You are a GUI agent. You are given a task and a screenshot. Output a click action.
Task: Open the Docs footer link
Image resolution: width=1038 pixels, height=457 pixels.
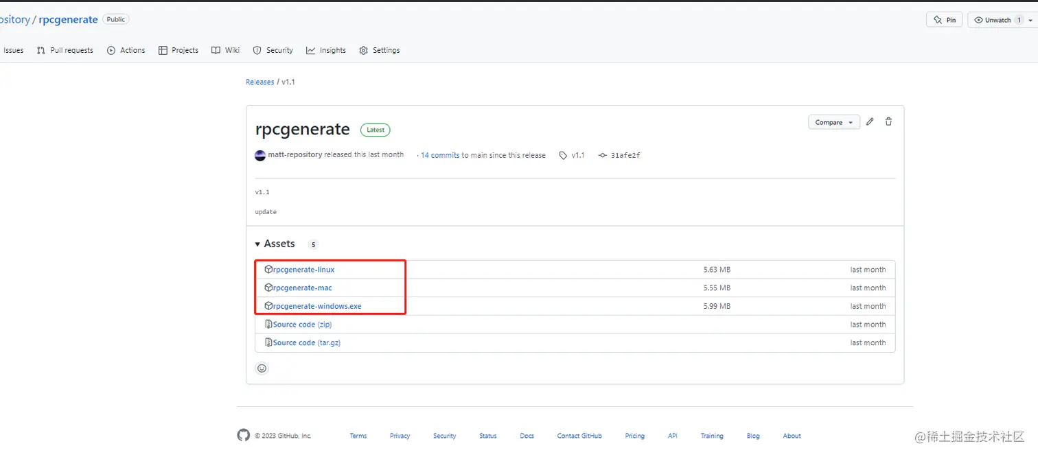point(527,436)
